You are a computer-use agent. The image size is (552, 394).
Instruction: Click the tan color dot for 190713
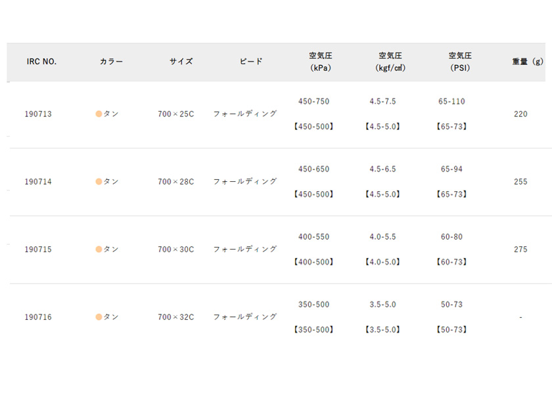tap(99, 114)
